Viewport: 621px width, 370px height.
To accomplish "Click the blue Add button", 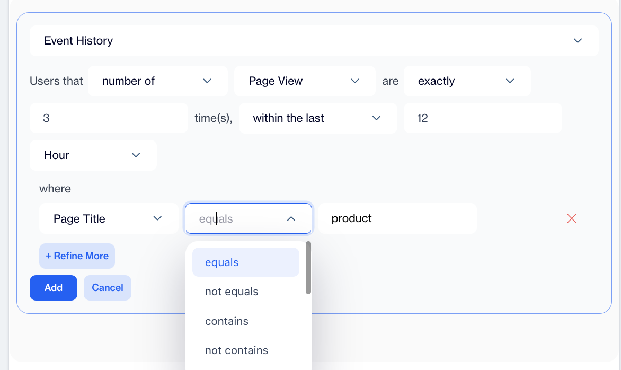I will (54, 288).
